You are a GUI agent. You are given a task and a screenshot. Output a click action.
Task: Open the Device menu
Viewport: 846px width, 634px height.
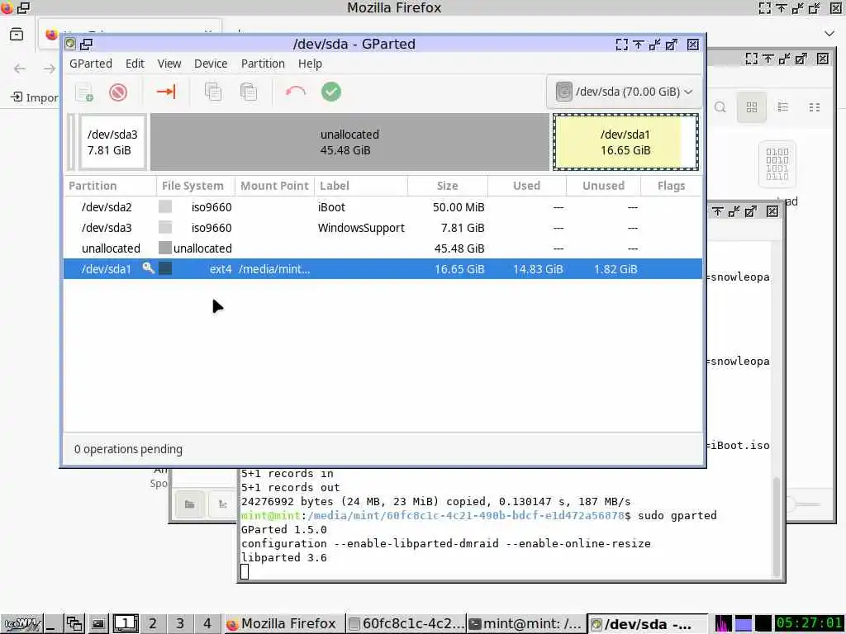tap(211, 64)
